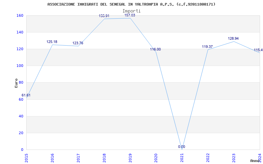Image resolution: width=263 pixels, height=164 pixels.
Task: Click the 100 y-axis tick label
Action: click(x=20, y=66)
